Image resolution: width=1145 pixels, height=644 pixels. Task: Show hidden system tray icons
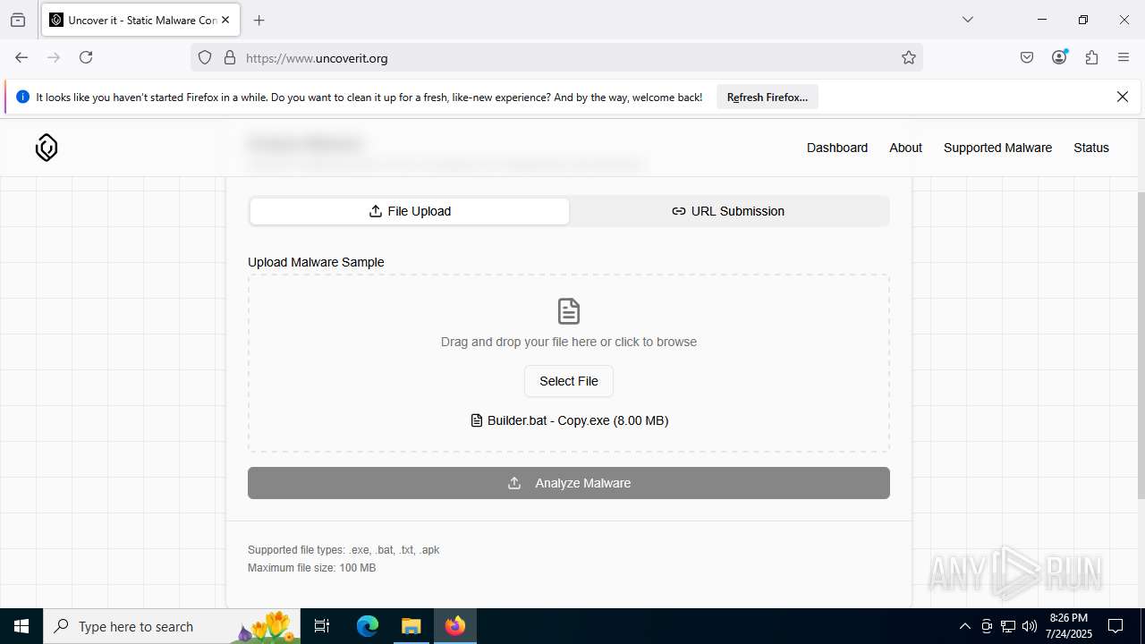click(964, 626)
